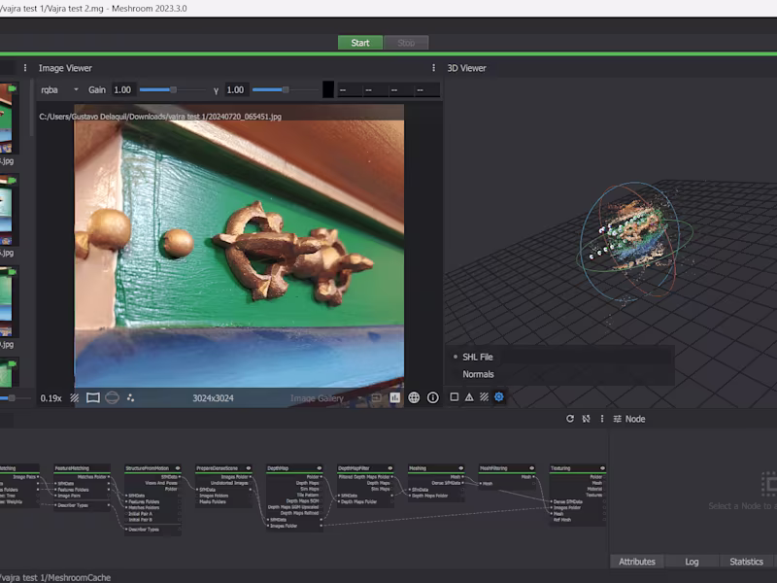Select the warning triangle icon in 3D Viewer

point(470,397)
